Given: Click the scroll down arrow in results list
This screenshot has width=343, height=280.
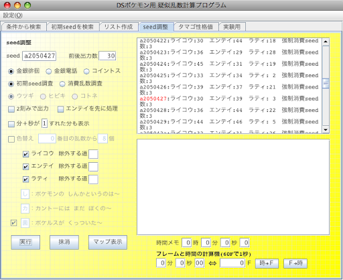Looking at the screenshot, I should (326, 129).
